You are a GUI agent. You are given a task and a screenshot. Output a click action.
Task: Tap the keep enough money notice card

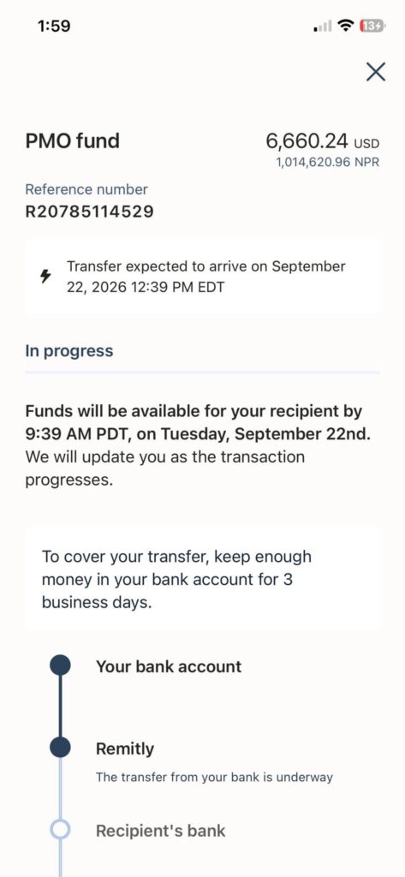pos(202,580)
